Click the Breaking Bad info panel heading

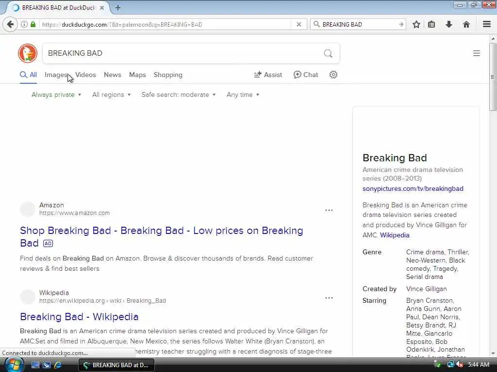pos(395,157)
